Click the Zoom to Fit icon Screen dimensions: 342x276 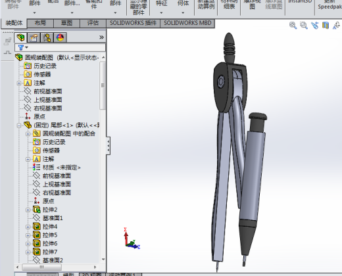coord(293,25)
